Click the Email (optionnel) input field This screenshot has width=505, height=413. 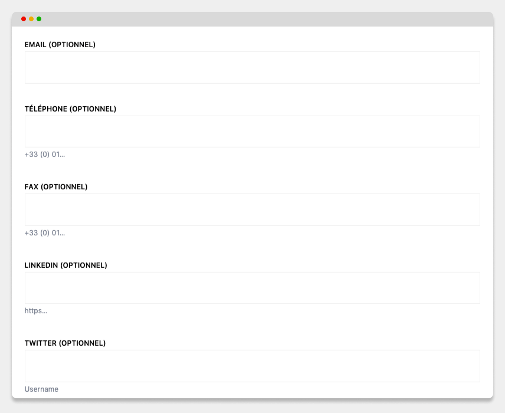click(252, 68)
